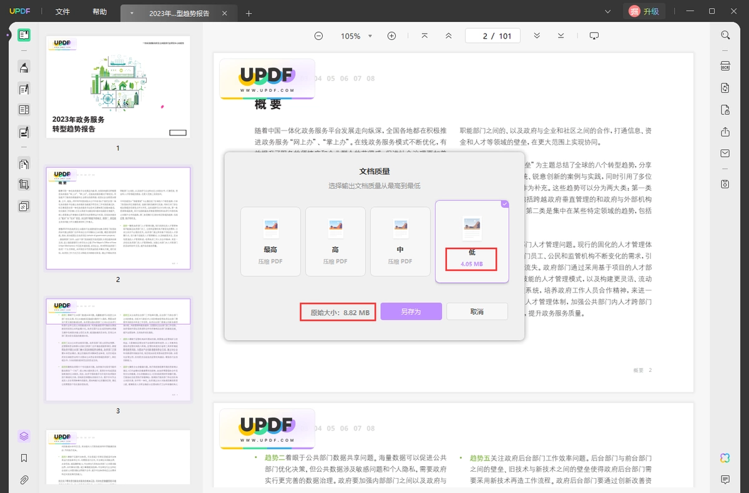Screen dimensions: 749x493
Task: Open the tab list dropdown arrow
Action: (x=131, y=12)
